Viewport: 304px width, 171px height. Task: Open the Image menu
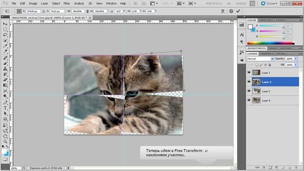(33, 3)
